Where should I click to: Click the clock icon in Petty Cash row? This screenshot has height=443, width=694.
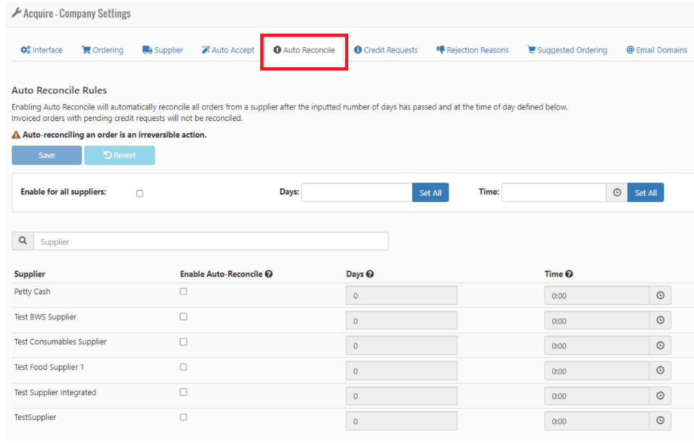pyautogui.click(x=660, y=296)
